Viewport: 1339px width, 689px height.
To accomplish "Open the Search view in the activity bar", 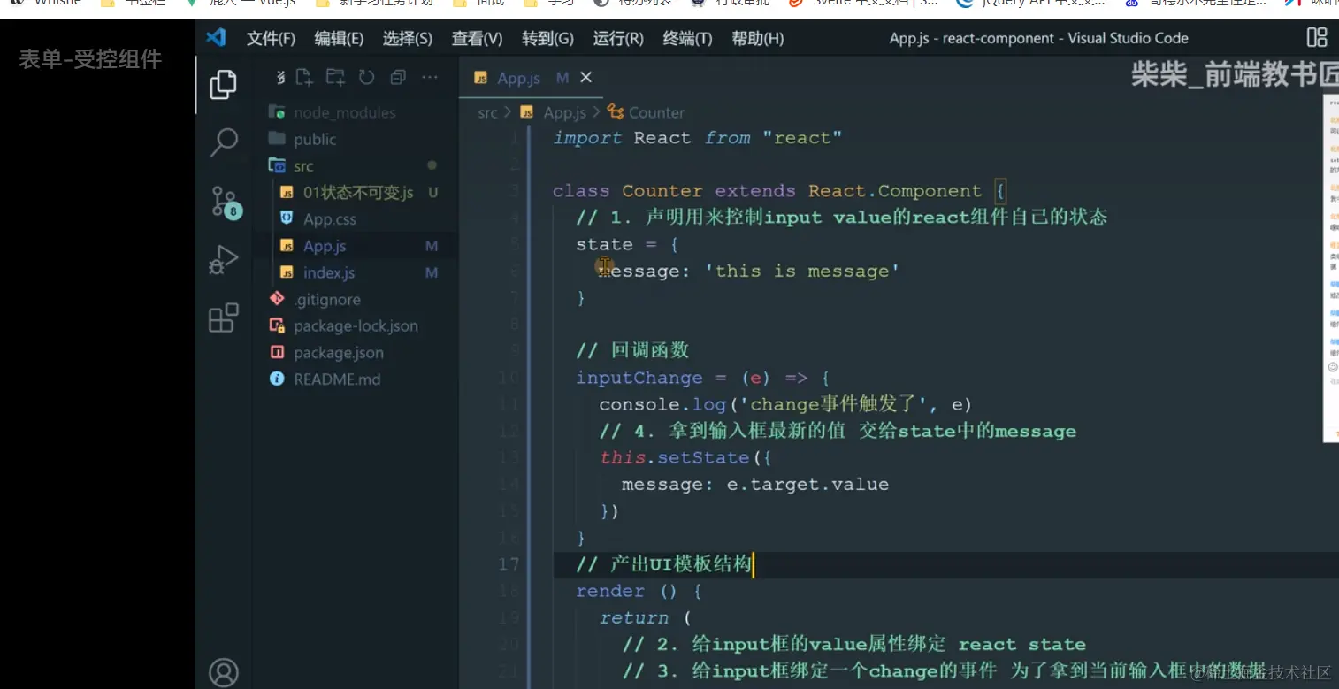I will click(224, 142).
